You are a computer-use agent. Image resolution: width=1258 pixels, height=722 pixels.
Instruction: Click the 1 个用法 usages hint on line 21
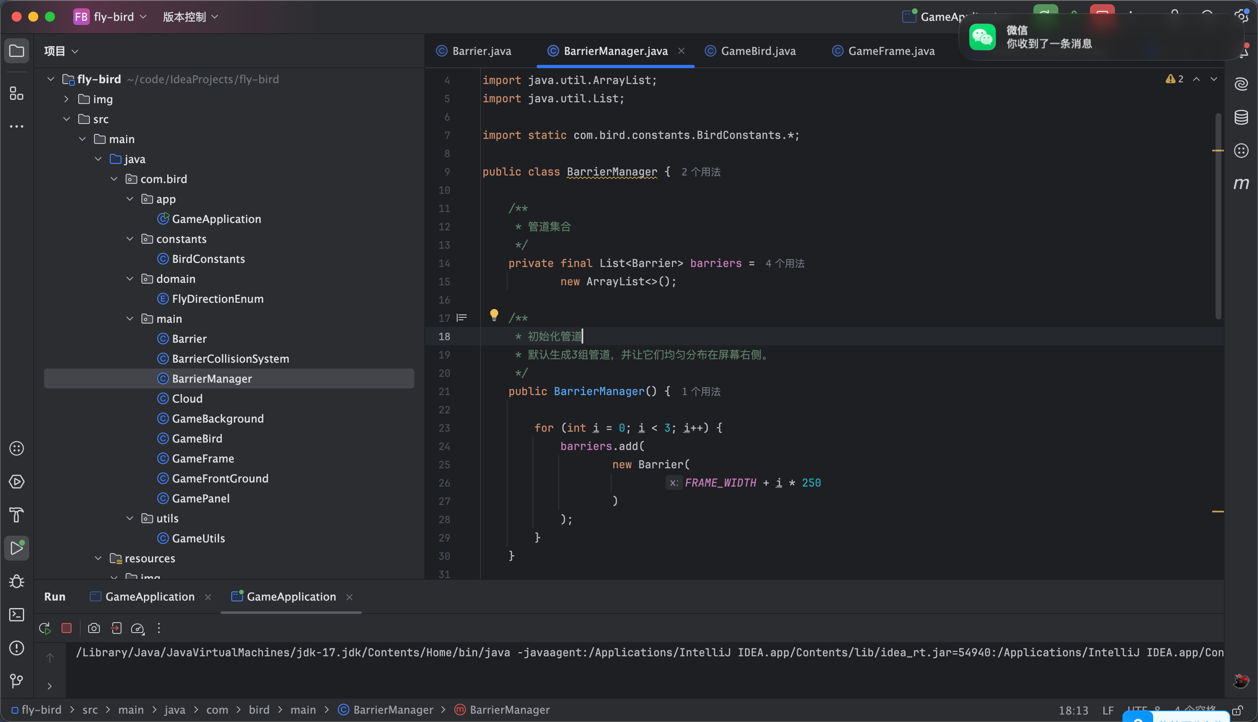701,391
